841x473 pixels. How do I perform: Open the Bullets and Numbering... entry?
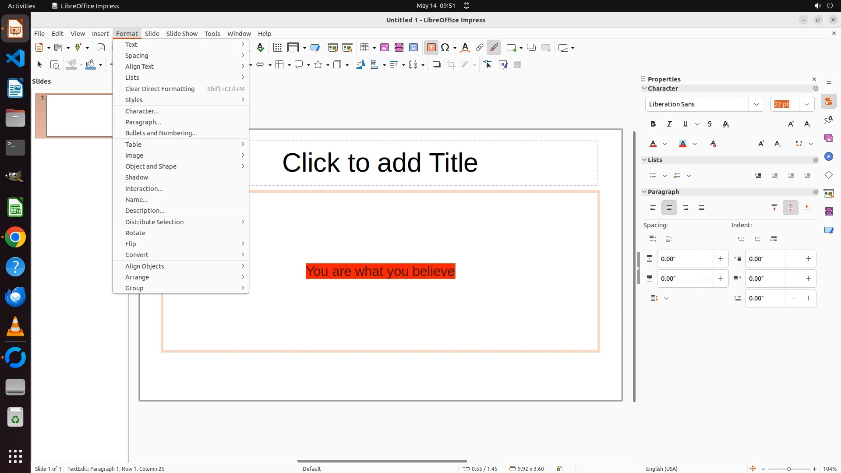pos(161,133)
